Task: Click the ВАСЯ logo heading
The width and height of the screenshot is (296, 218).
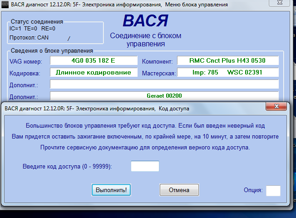Action: tap(145, 20)
